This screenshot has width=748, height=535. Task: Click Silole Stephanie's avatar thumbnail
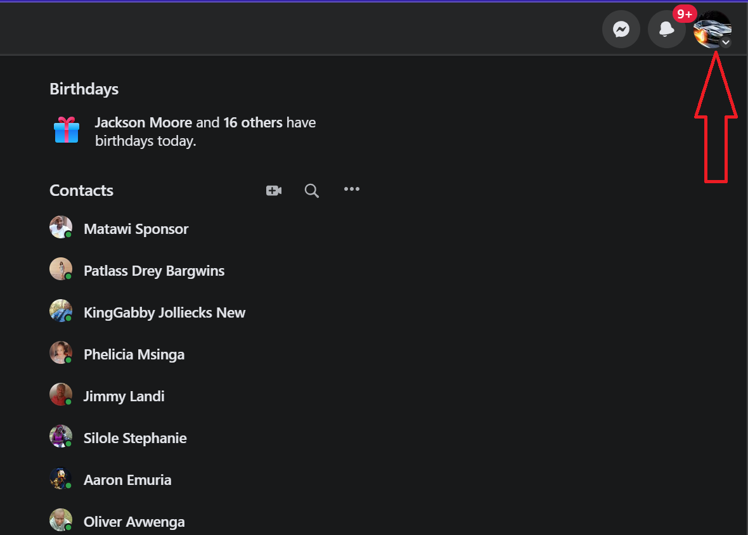click(61, 437)
